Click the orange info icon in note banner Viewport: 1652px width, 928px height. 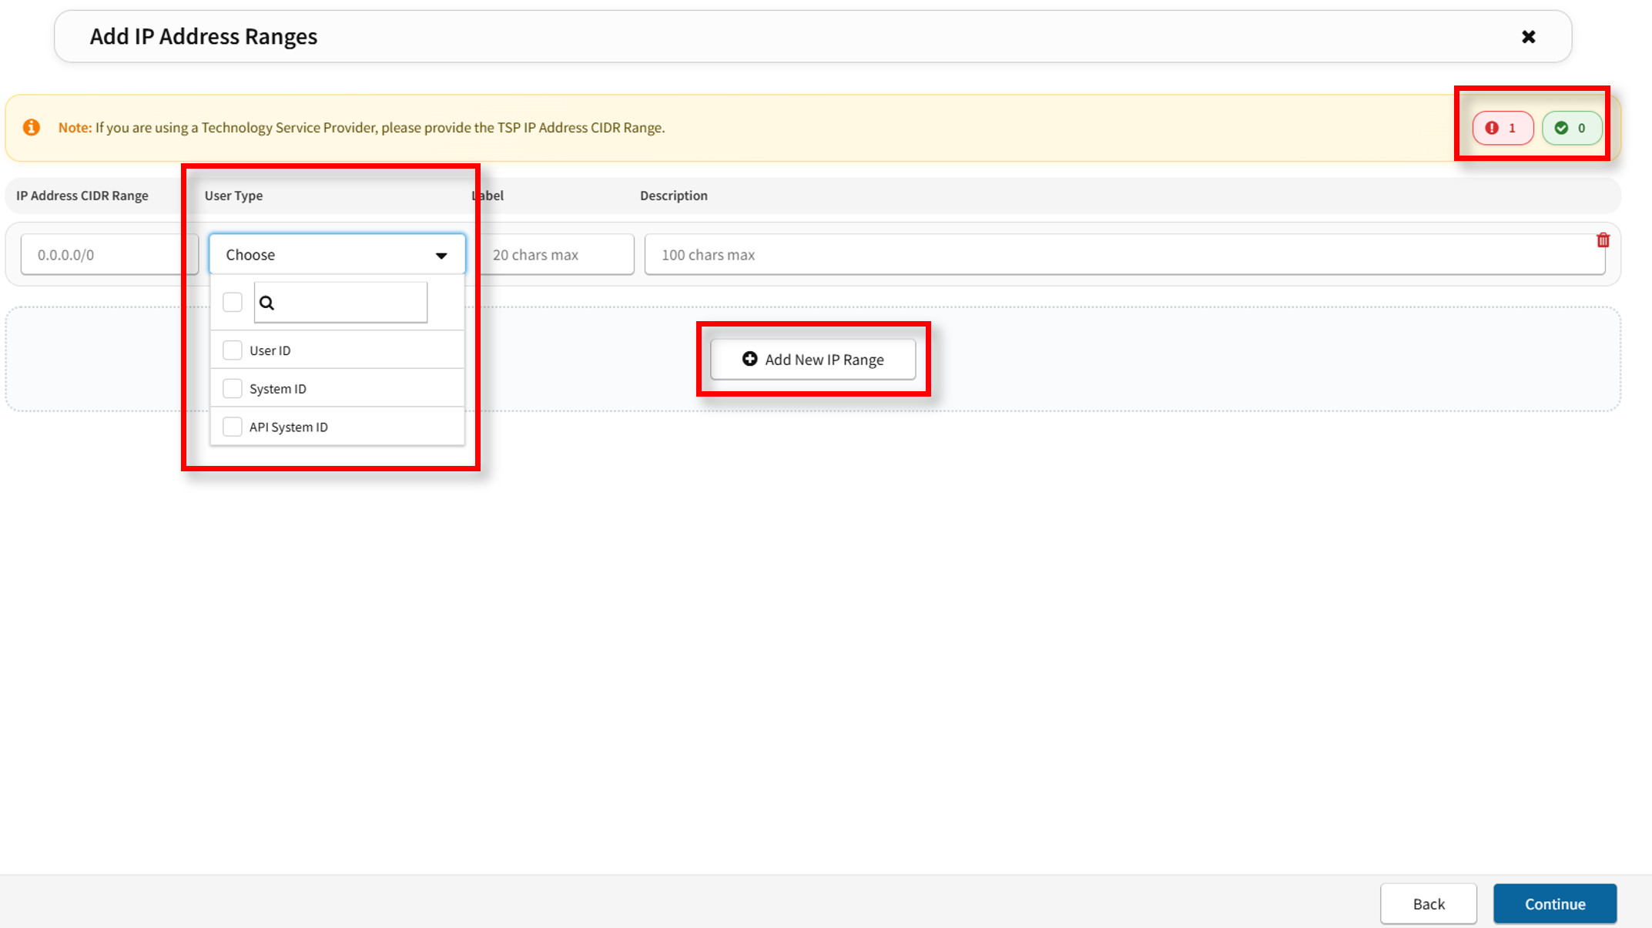click(x=32, y=127)
